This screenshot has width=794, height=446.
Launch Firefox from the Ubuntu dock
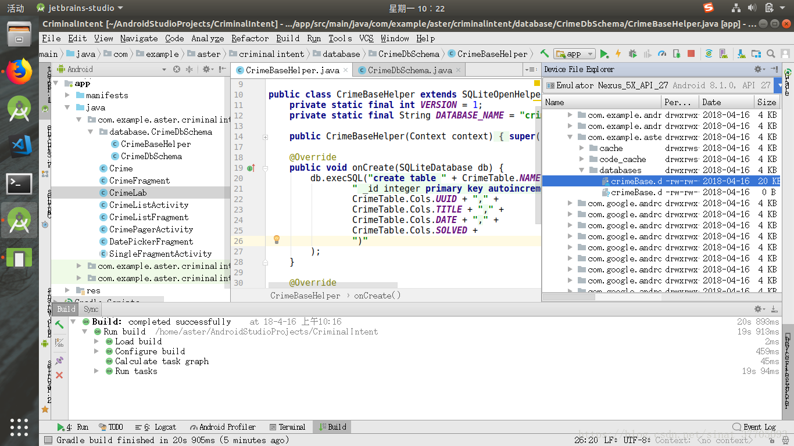(x=19, y=71)
